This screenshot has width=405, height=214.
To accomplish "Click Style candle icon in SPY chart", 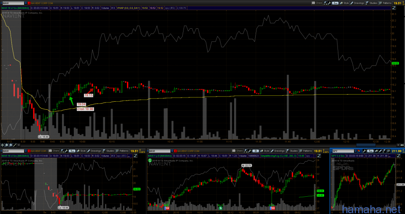I will pos(376,151).
